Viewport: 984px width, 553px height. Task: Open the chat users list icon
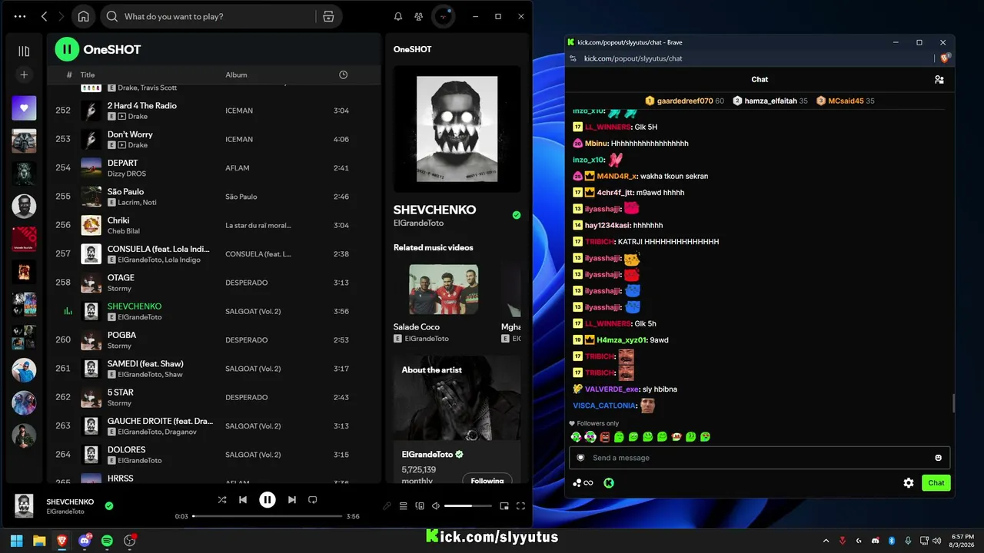939,79
